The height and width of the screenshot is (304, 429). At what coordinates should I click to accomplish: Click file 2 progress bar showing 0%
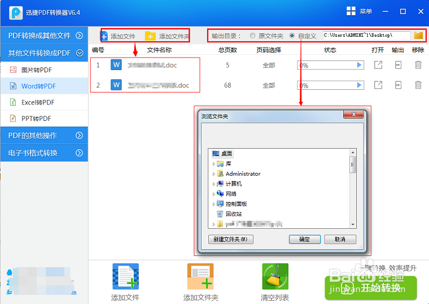tap(331, 85)
